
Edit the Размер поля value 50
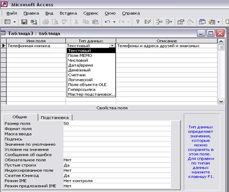[x=117, y=123]
